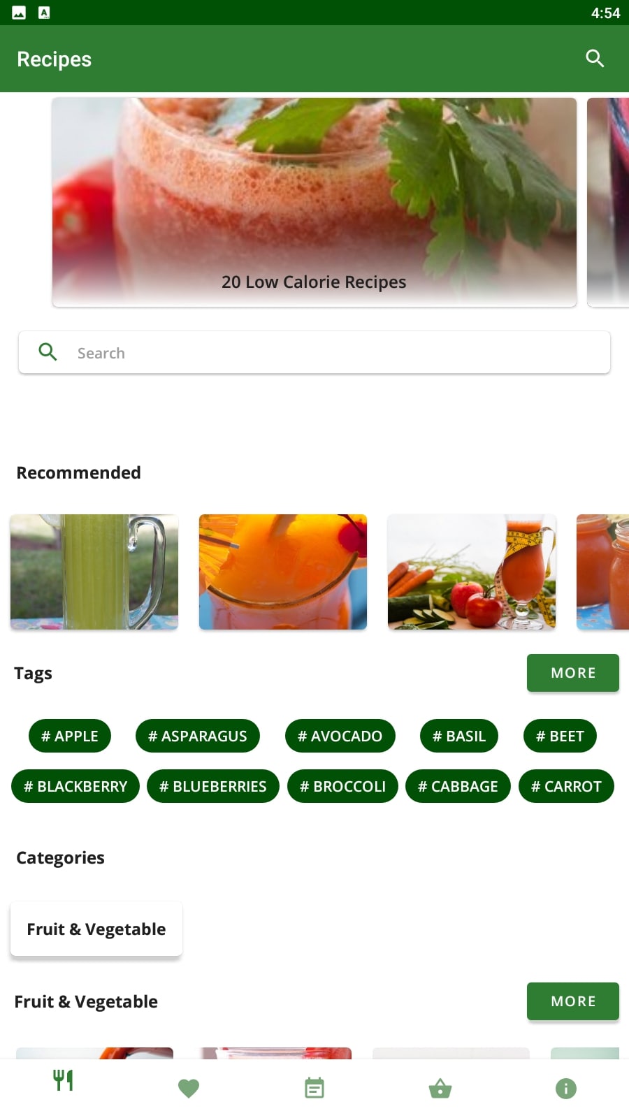
Task: Open the carrot smoothie with measuring tape
Action: [x=472, y=572]
